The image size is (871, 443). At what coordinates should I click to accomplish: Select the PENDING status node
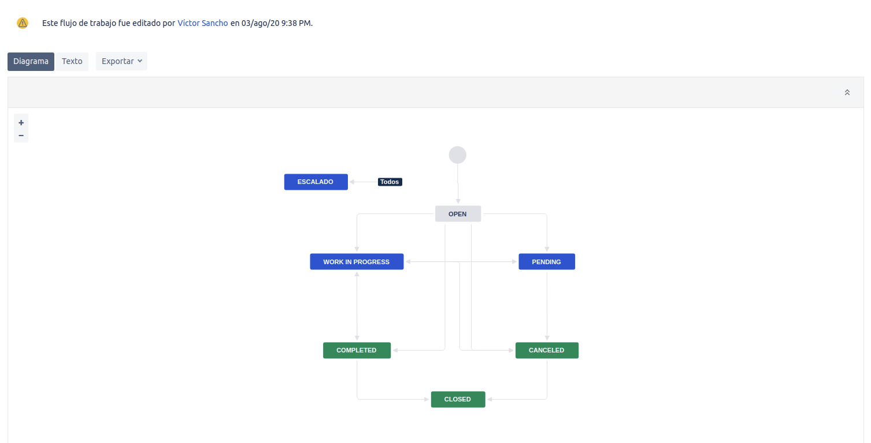pyautogui.click(x=547, y=262)
